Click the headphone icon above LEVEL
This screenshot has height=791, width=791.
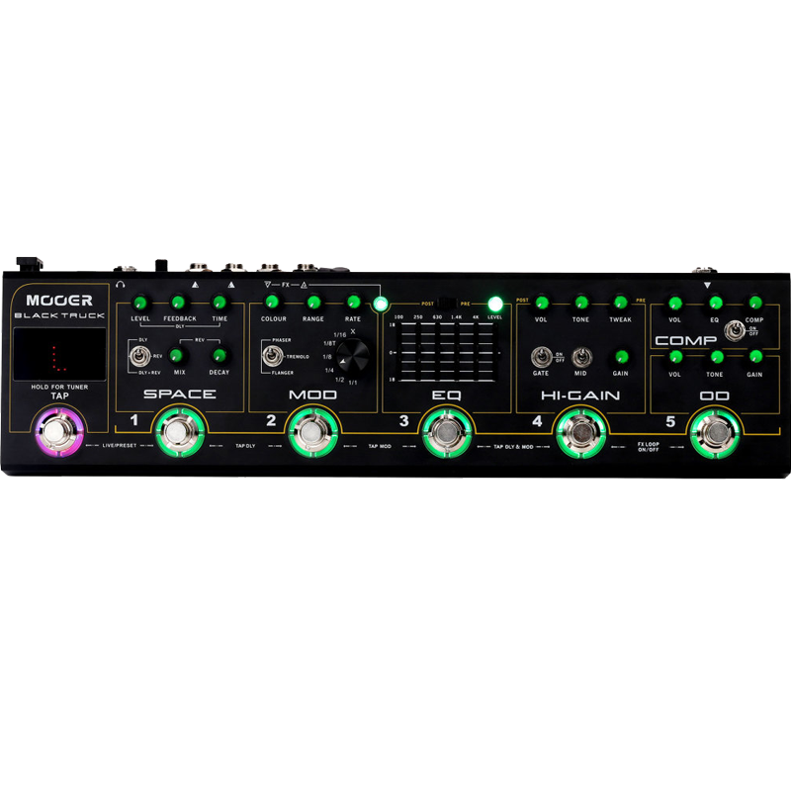click(x=120, y=285)
